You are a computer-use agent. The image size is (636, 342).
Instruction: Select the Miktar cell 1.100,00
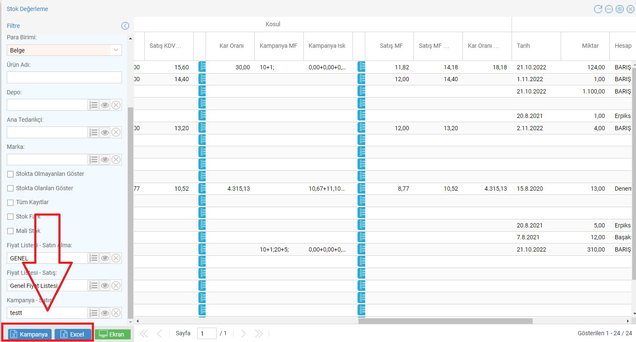tap(585, 91)
